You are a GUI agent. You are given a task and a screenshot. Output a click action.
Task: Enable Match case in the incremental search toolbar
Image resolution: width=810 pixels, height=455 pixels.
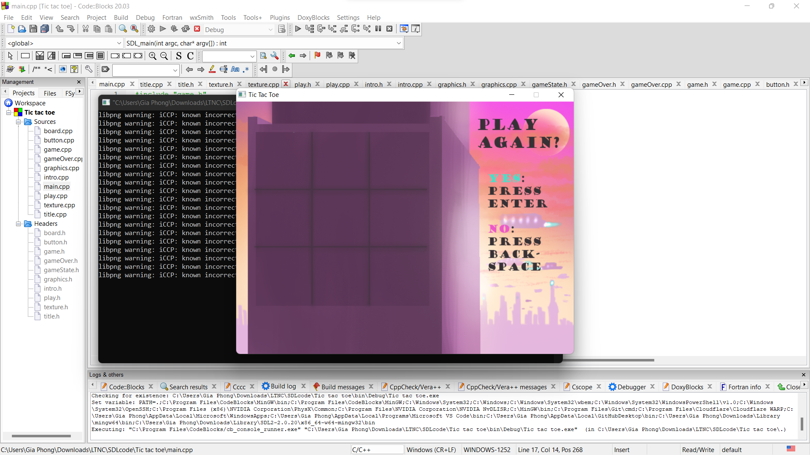(235, 70)
